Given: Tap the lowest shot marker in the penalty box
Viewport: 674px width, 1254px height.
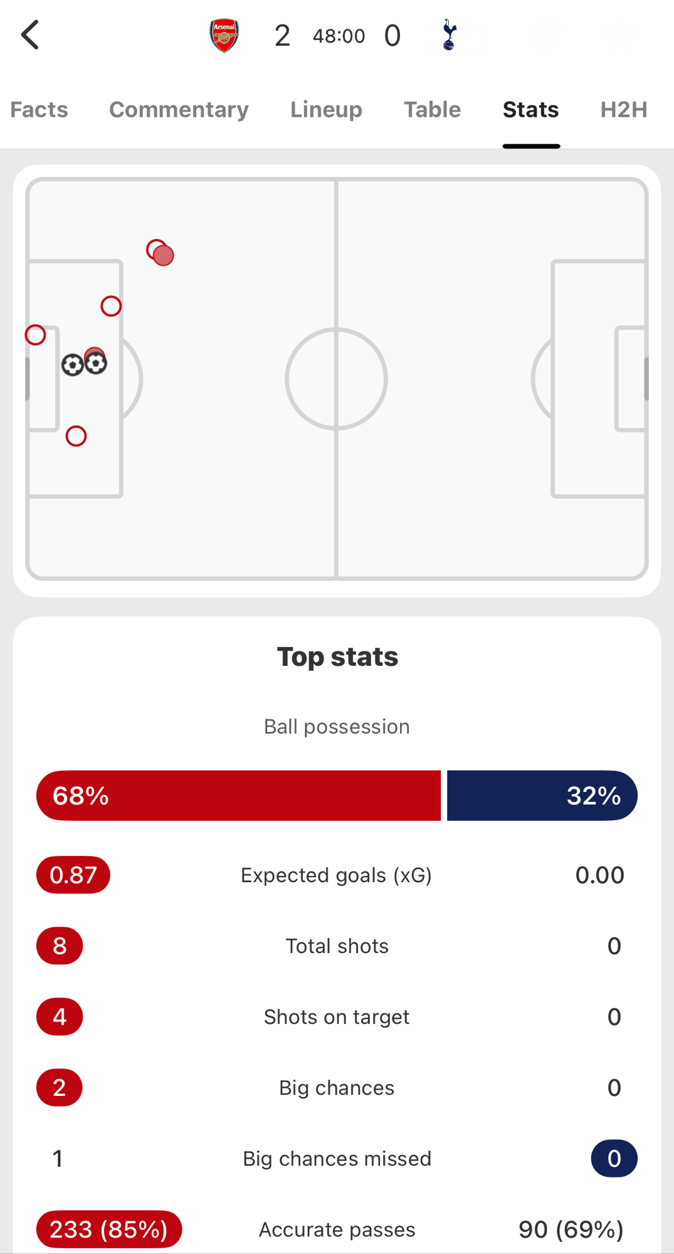Looking at the screenshot, I should [x=76, y=436].
